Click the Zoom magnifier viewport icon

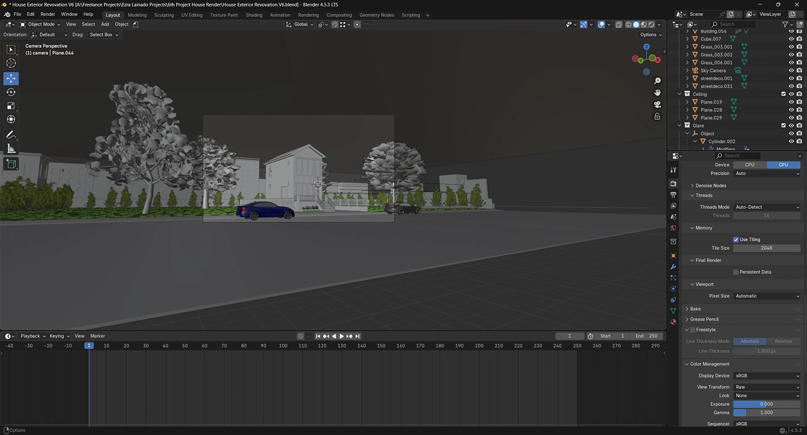tap(657, 81)
